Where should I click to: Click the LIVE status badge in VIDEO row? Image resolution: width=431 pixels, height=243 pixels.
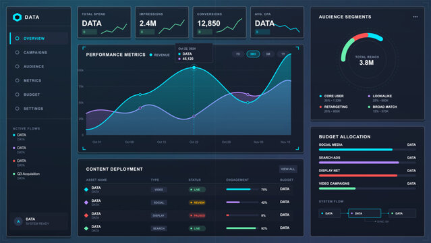[197, 190]
